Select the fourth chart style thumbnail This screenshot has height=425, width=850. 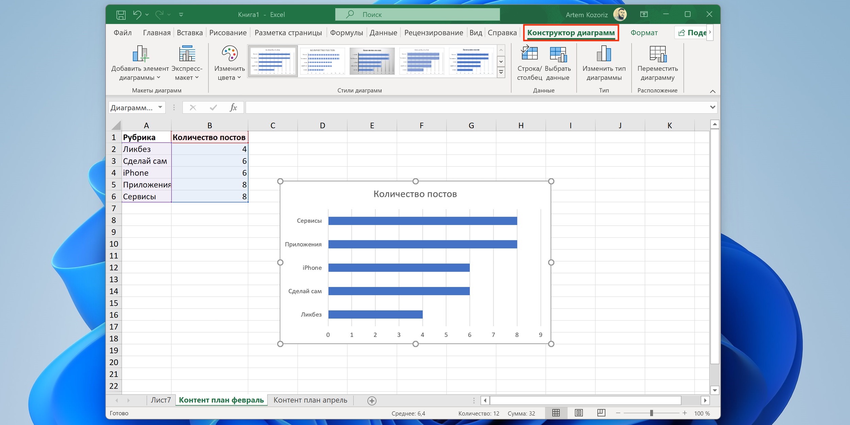click(x=422, y=61)
